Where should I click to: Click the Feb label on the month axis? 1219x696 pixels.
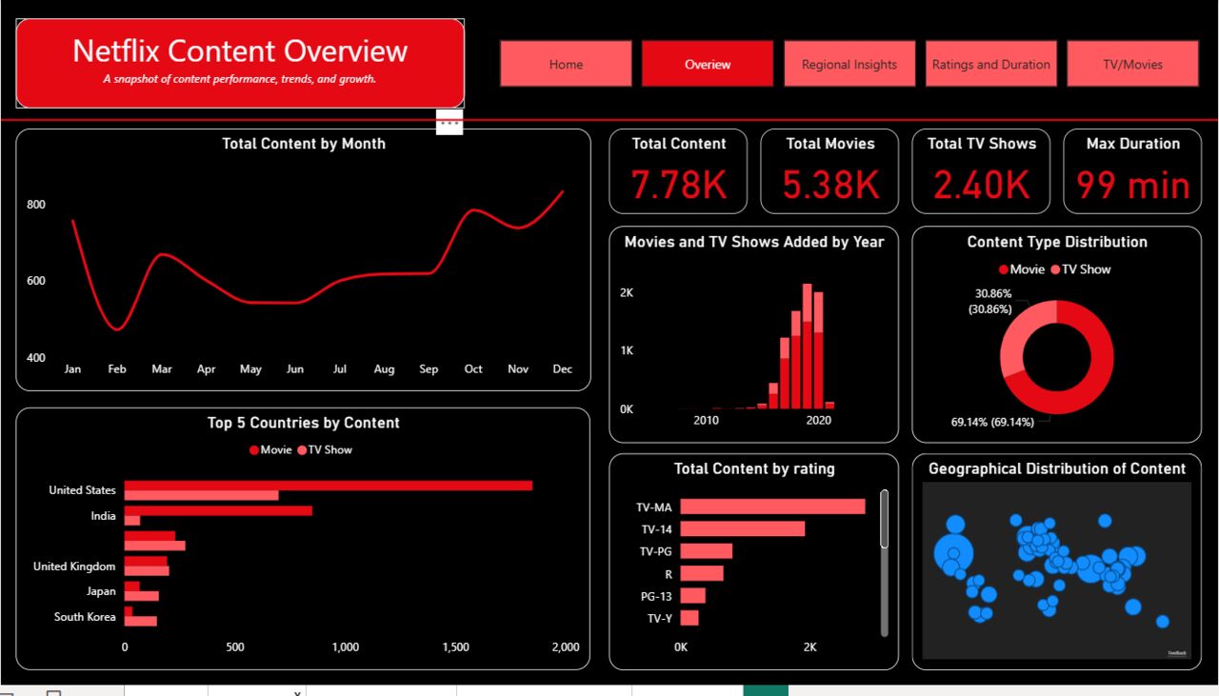pos(117,368)
